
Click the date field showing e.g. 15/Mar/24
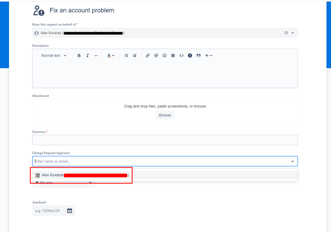coord(54,211)
